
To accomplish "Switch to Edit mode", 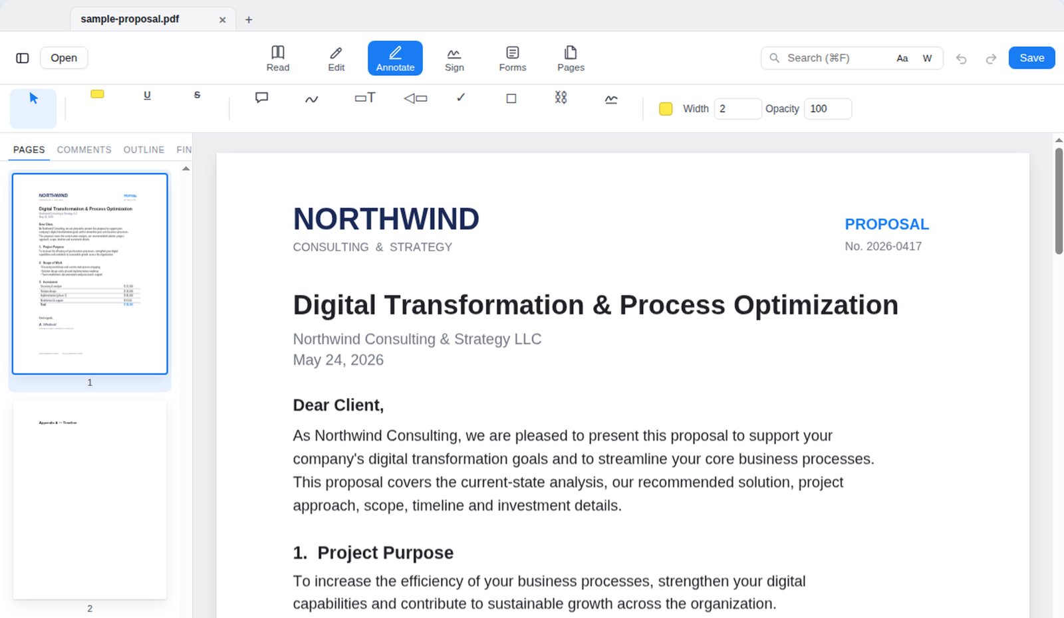I will [x=336, y=58].
